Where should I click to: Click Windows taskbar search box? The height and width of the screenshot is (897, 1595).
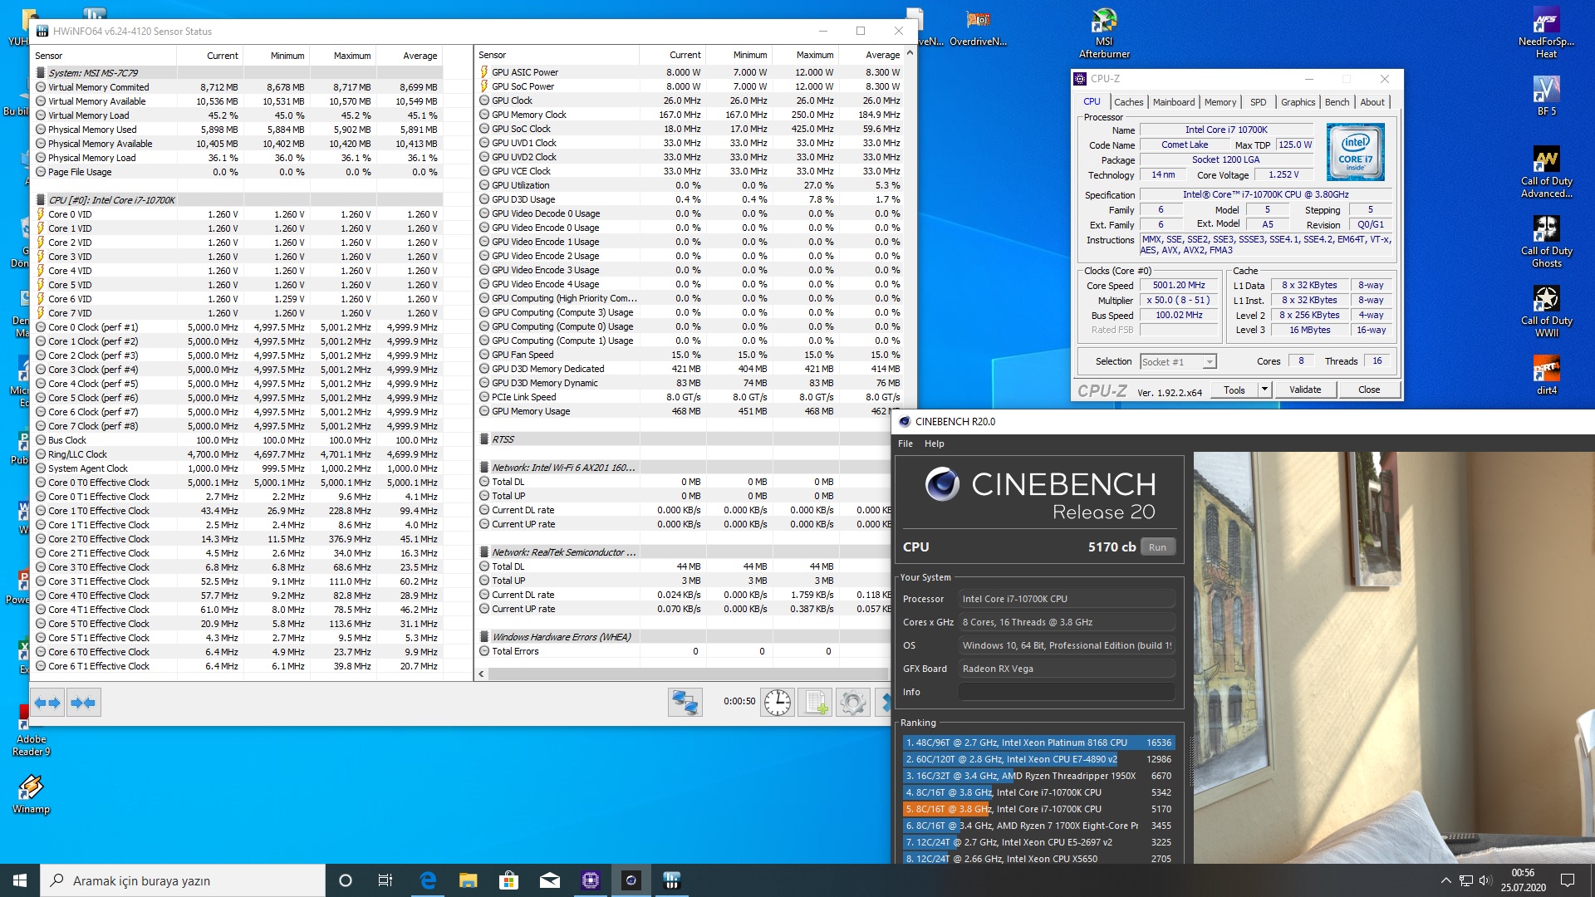click(183, 880)
